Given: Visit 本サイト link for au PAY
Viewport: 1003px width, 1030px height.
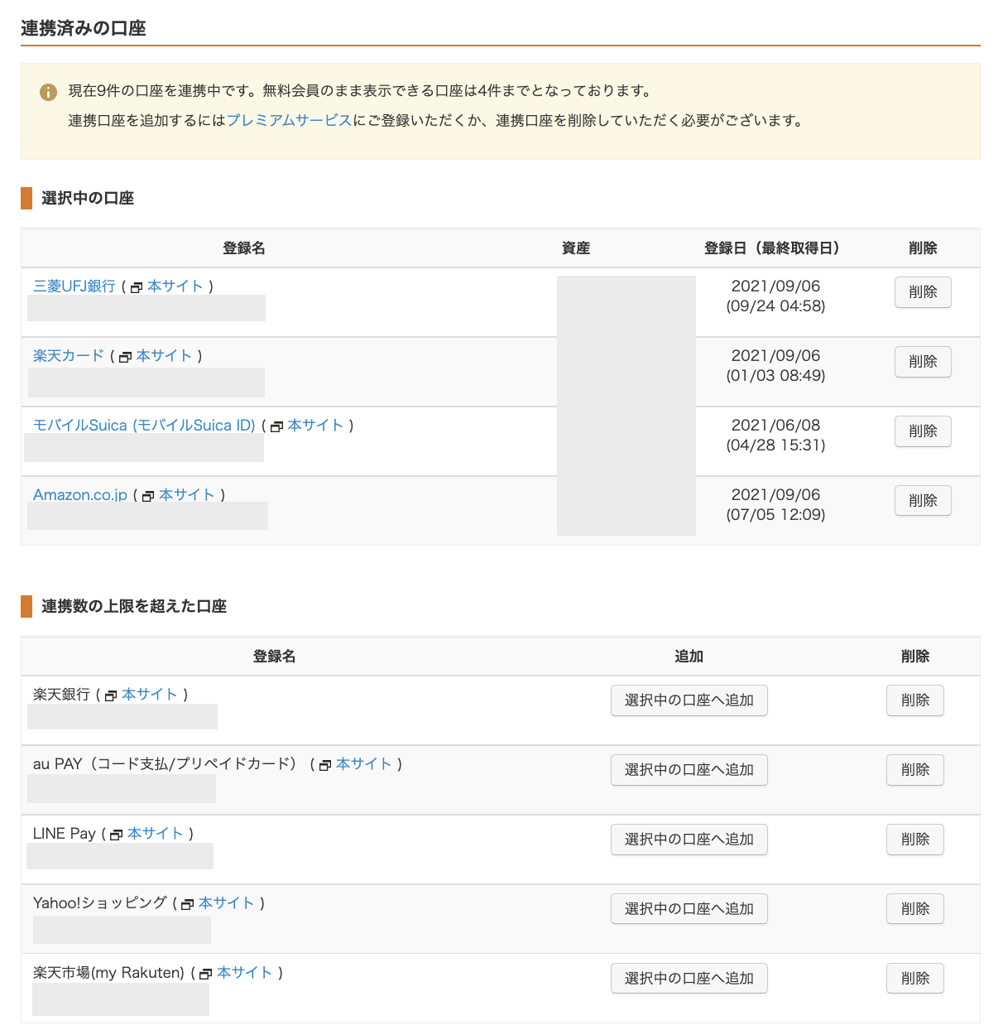Looking at the screenshot, I should pyautogui.click(x=364, y=764).
